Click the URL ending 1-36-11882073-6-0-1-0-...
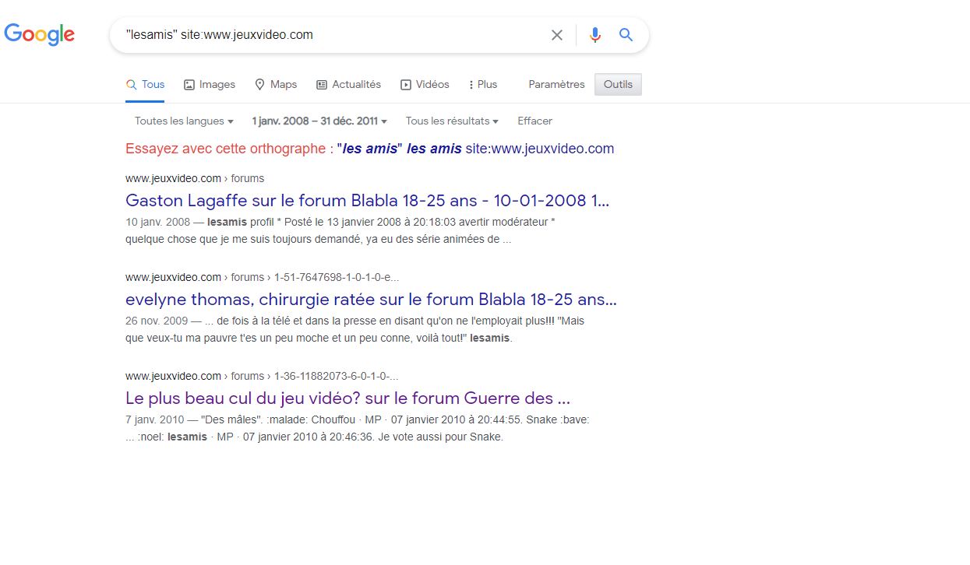The image size is (970, 565). [263, 376]
